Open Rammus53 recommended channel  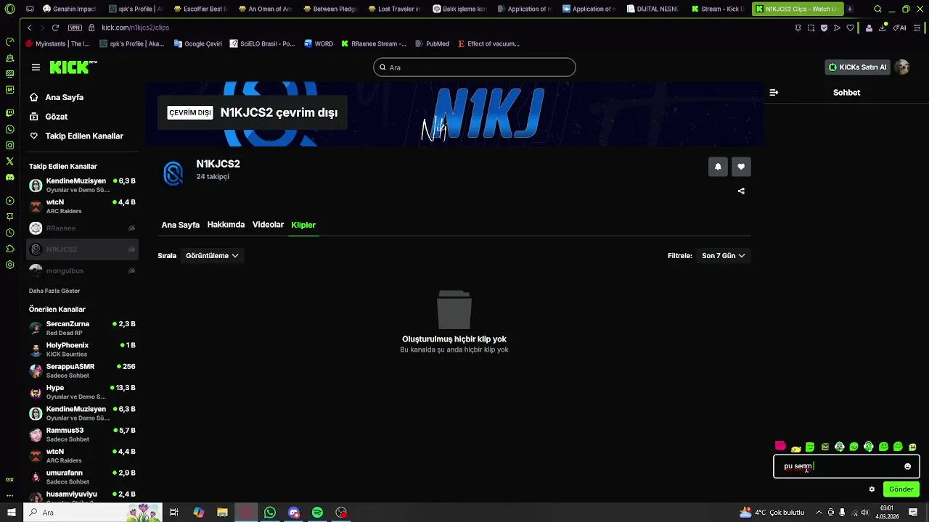(82, 434)
